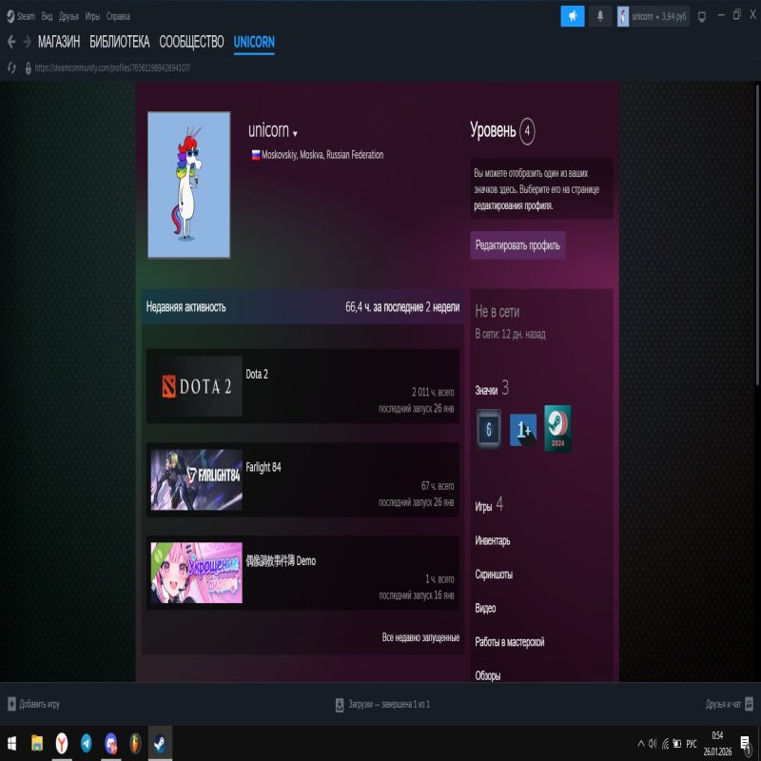This screenshot has height=761, width=761.
Task: Open the friends and chat icon
Action: point(749,704)
